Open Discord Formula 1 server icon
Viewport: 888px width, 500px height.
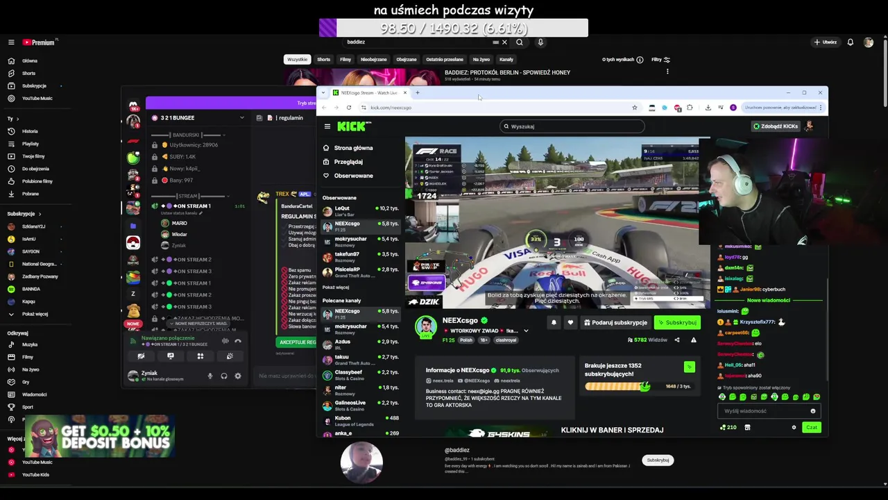click(x=133, y=141)
